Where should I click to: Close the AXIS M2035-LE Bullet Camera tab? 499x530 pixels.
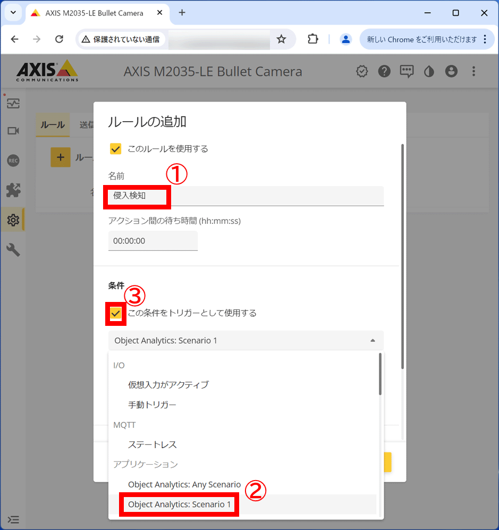(x=160, y=13)
